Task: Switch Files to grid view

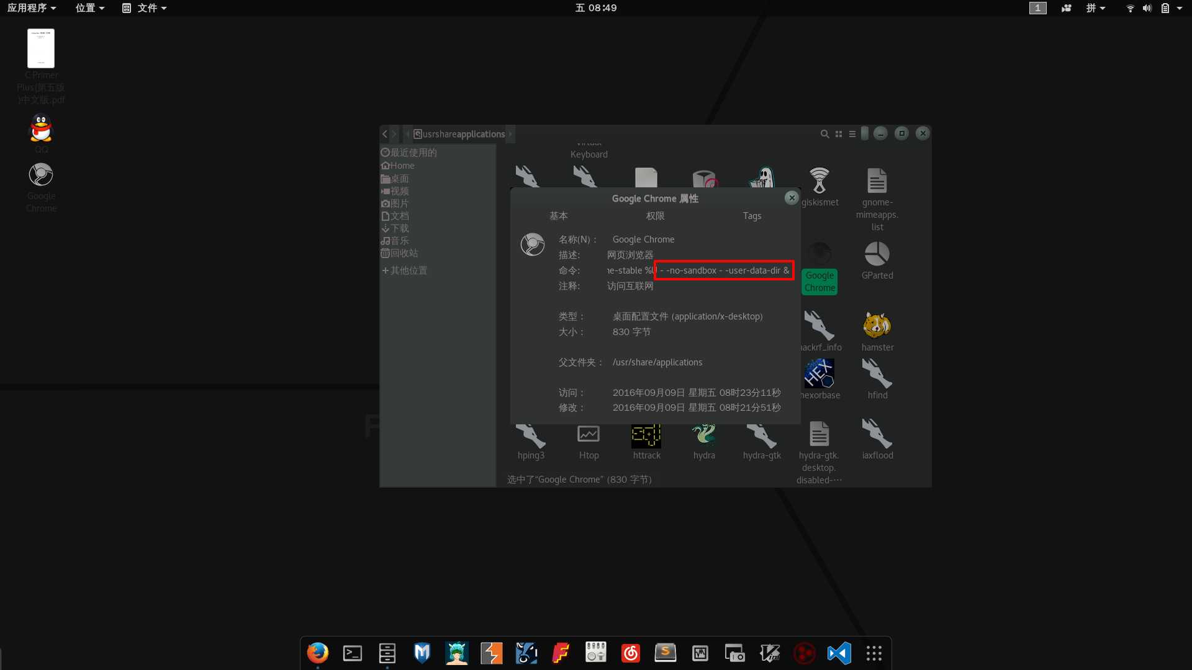Action: (839, 134)
